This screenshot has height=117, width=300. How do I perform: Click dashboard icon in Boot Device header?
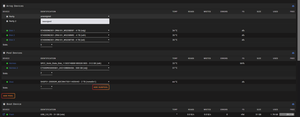click(293, 104)
